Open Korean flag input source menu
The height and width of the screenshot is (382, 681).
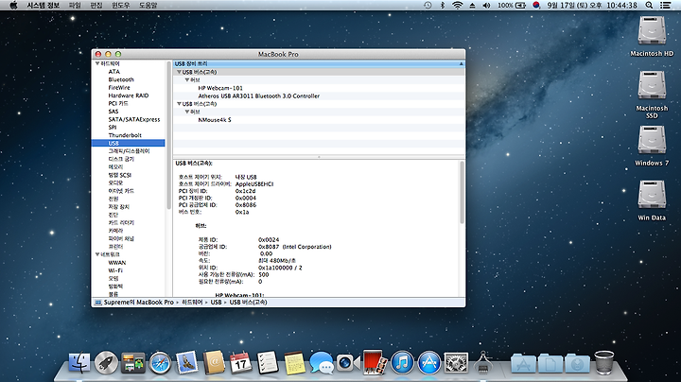point(536,6)
